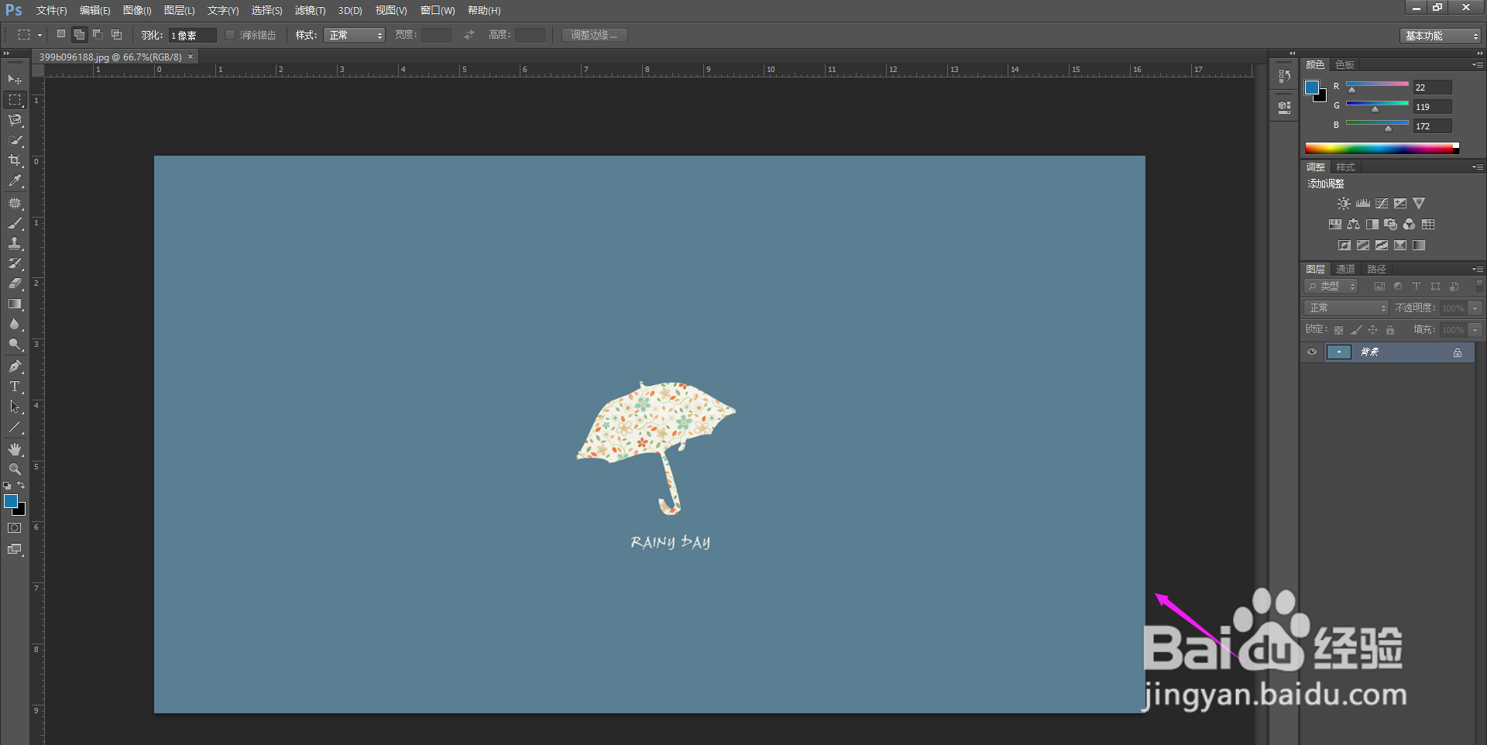The height and width of the screenshot is (745, 1487).
Task: Open the 基本功能 workspace dropdown
Action: point(1441,36)
